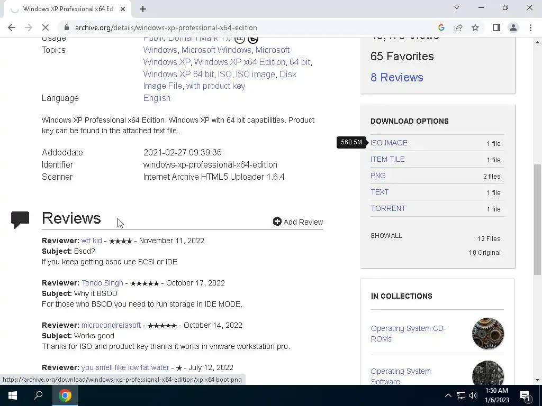Image resolution: width=542 pixels, height=406 pixels.
Task: Open TEXT download option
Action: (x=380, y=192)
